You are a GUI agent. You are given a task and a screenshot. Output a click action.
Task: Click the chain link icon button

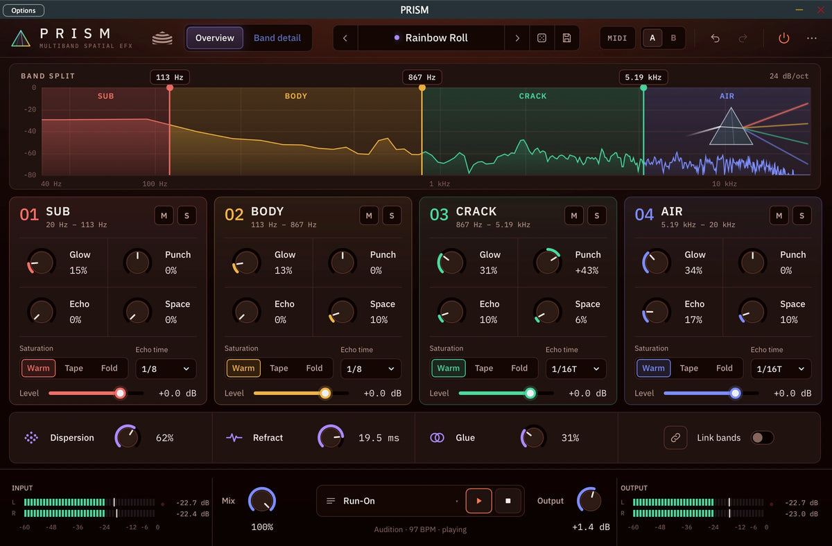pos(675,438)
